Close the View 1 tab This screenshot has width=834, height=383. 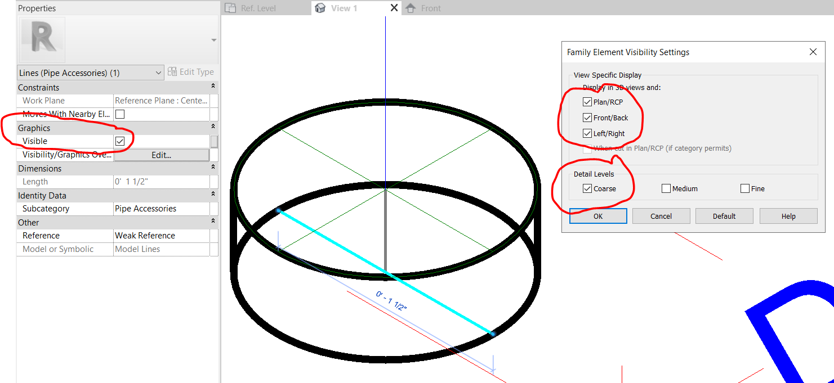coord(394,8)
